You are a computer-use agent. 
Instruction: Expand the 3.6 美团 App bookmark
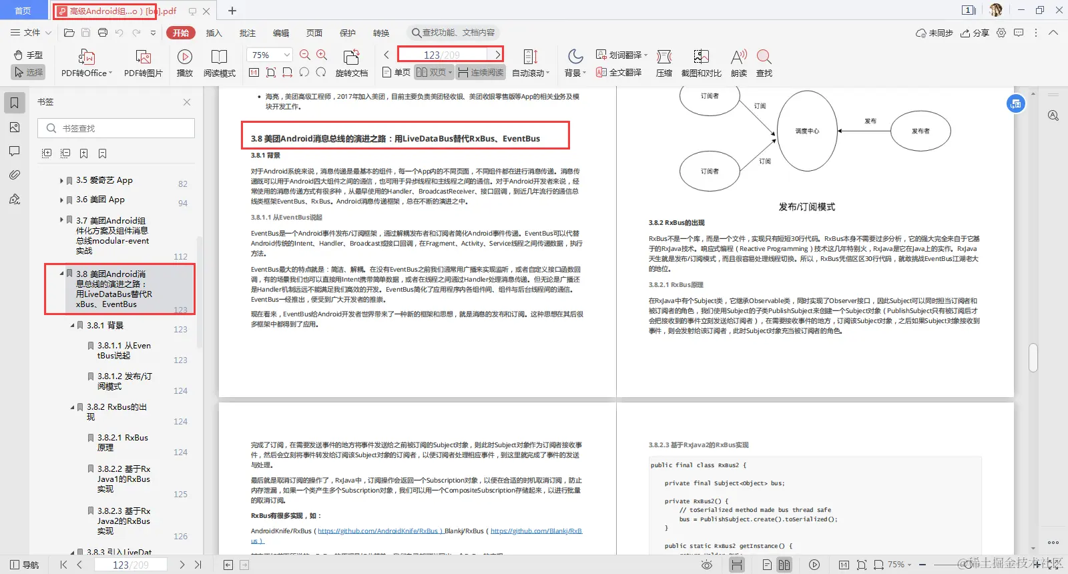click(x=61, y=200)
